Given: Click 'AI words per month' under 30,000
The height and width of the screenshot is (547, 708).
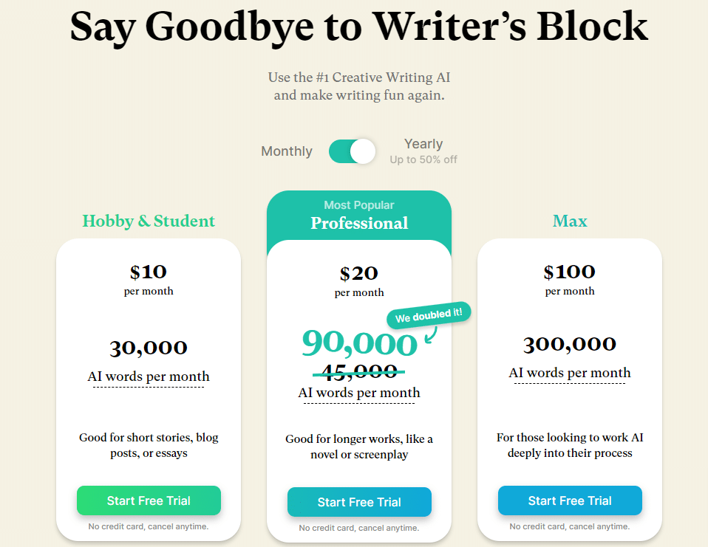Looking at the screenshot, I should (x=149, y=376).
